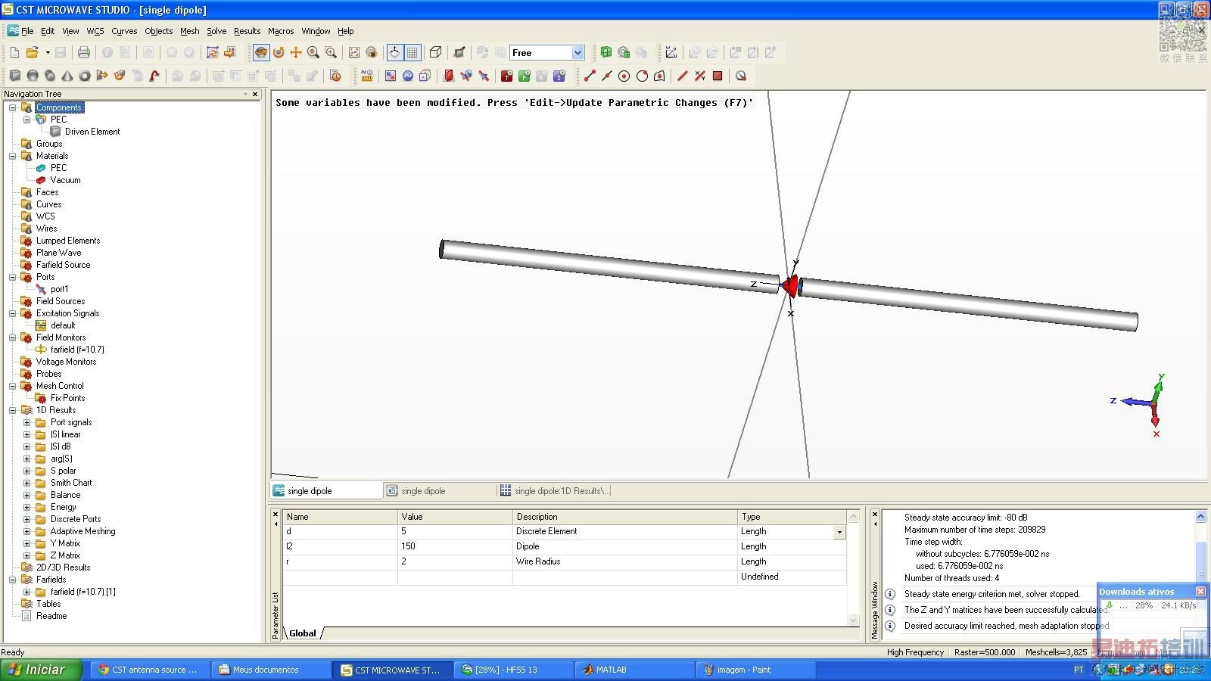Click the parameter list scroll down arrow

coord(853,620)
